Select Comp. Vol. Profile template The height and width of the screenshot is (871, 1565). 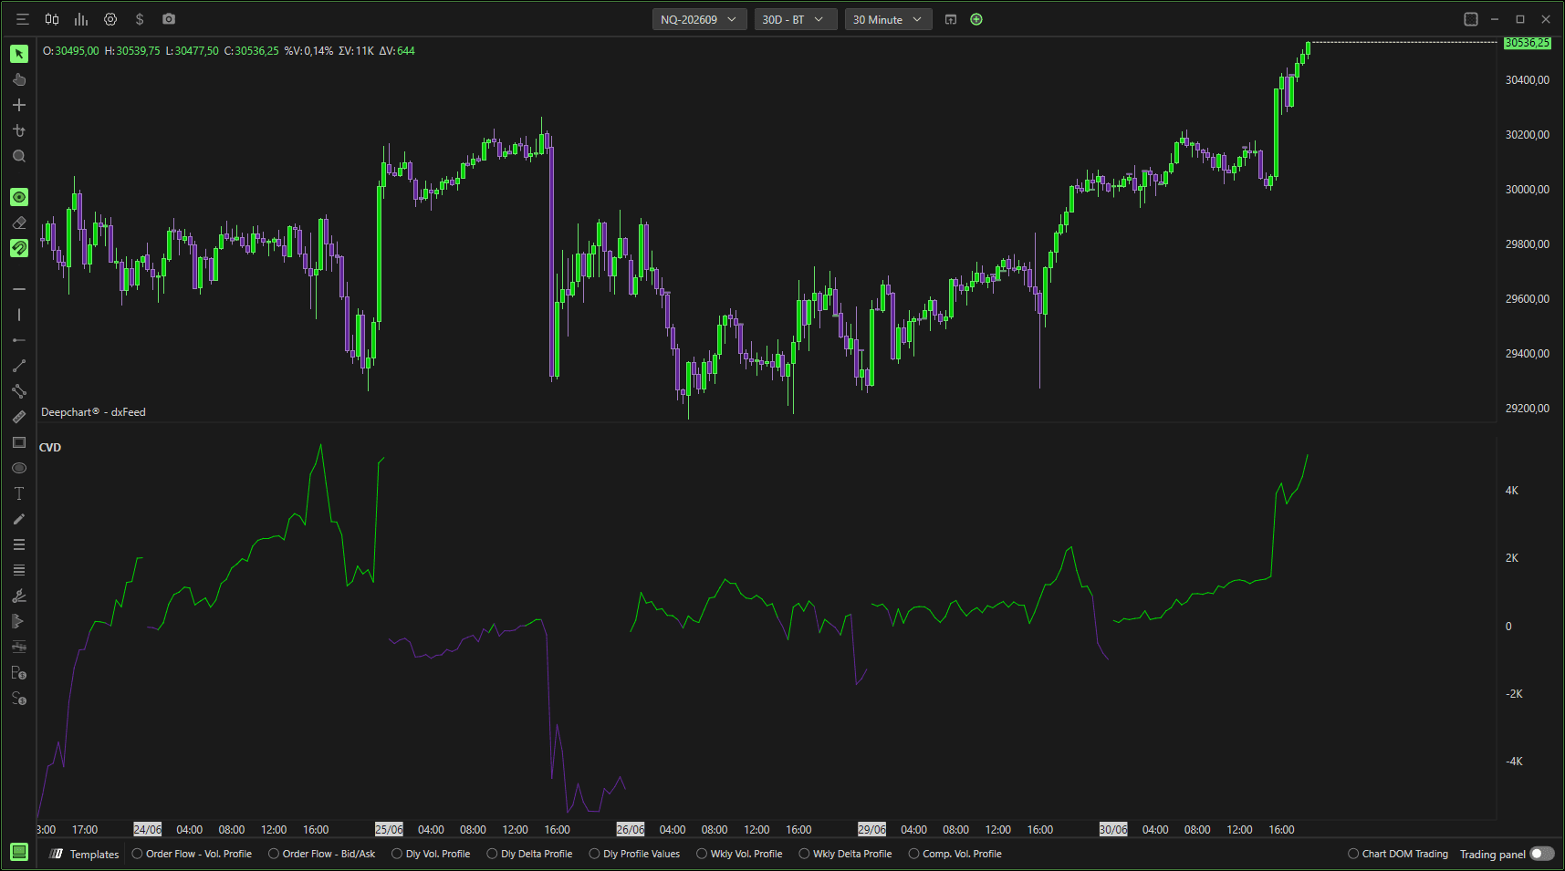pyautogui.click(x=955, y=854)
